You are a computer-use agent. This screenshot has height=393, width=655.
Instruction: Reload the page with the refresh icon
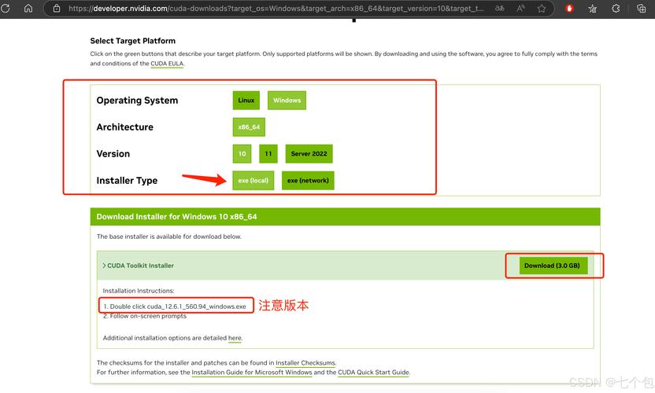[6, 8]
